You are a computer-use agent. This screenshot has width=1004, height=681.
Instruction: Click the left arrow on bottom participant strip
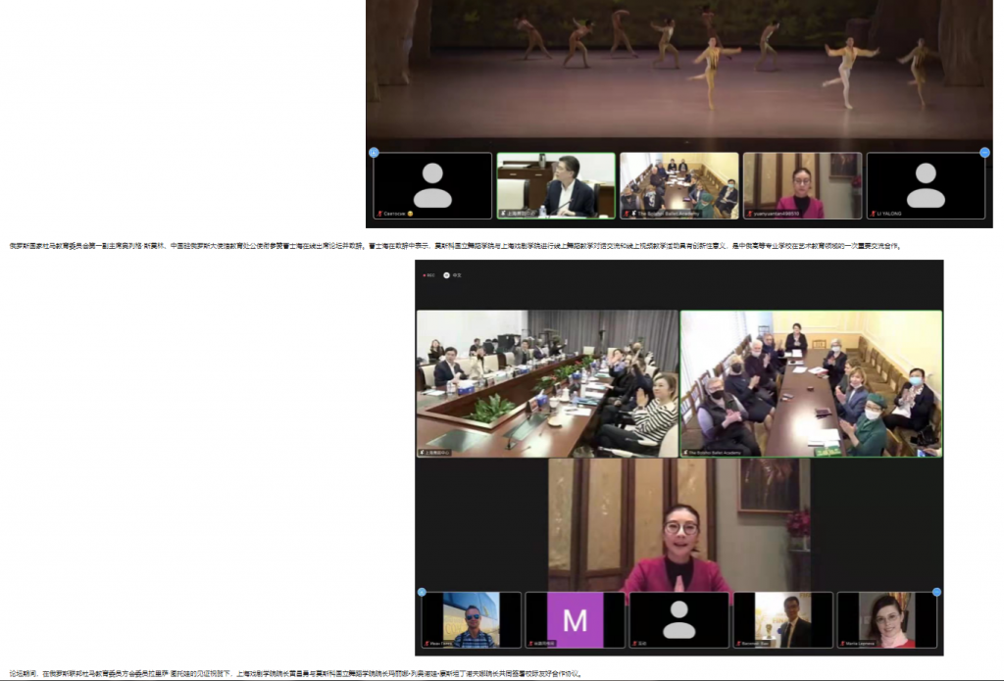pos(422,592)
